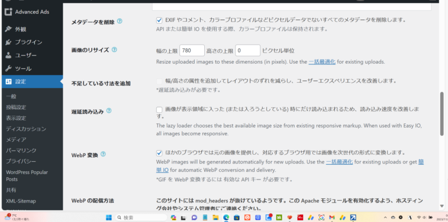Open help icon beside 遅延読み込み
Screen dimensions: 448x222
tap(109, 110)
